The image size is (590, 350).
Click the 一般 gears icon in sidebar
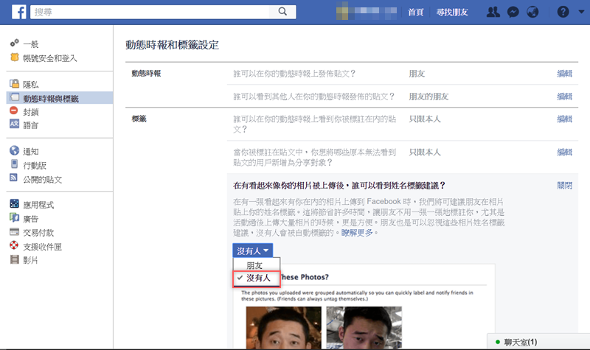point(14,43)
